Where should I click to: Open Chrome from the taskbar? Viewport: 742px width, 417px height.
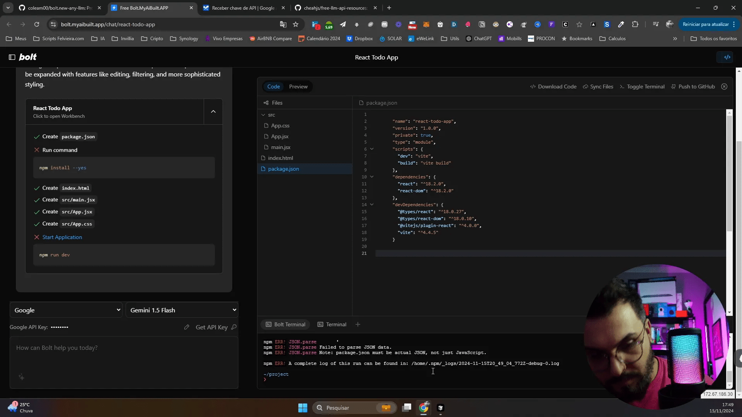click(424, 408)
